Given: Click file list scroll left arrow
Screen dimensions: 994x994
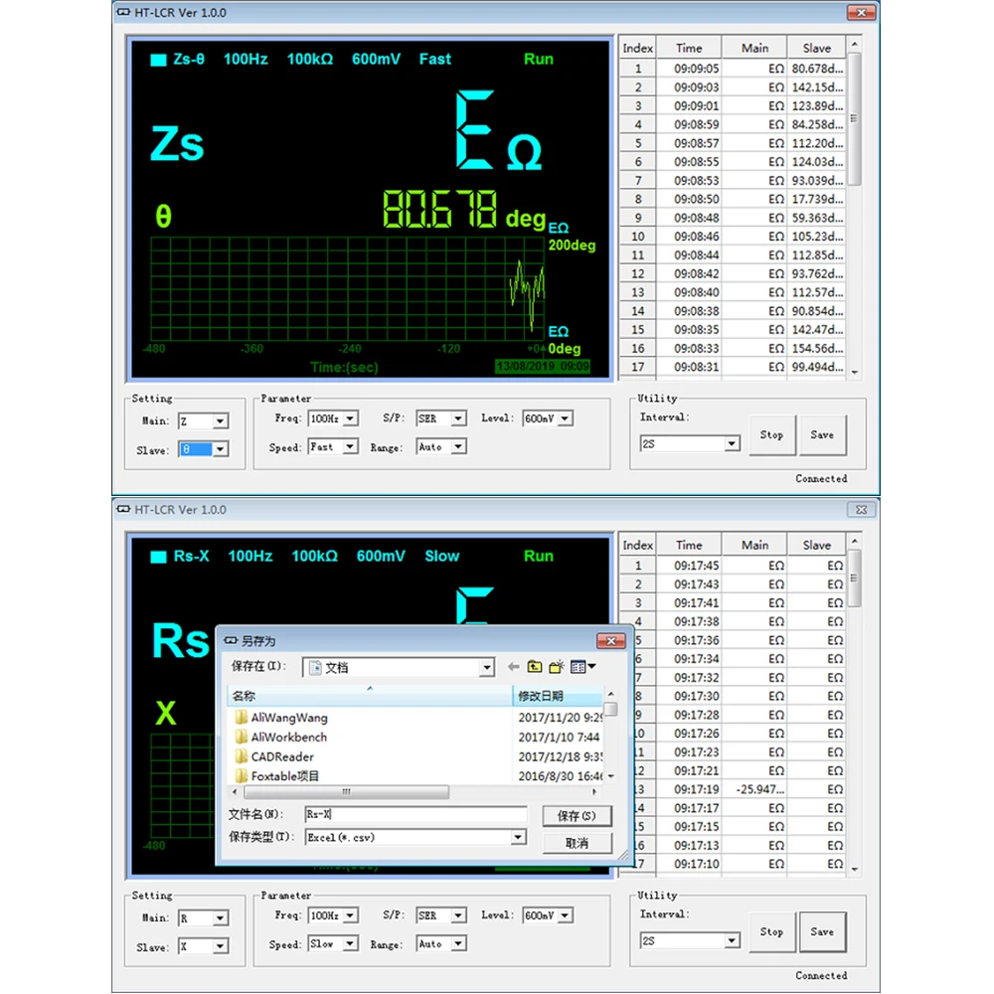Looking at the screenshot, I should tap(235, 792).
